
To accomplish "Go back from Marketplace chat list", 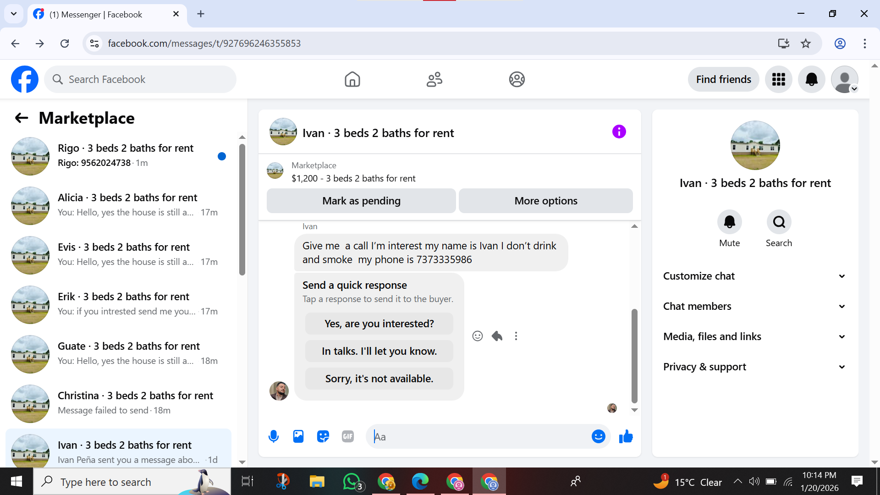I will [22, 118].
